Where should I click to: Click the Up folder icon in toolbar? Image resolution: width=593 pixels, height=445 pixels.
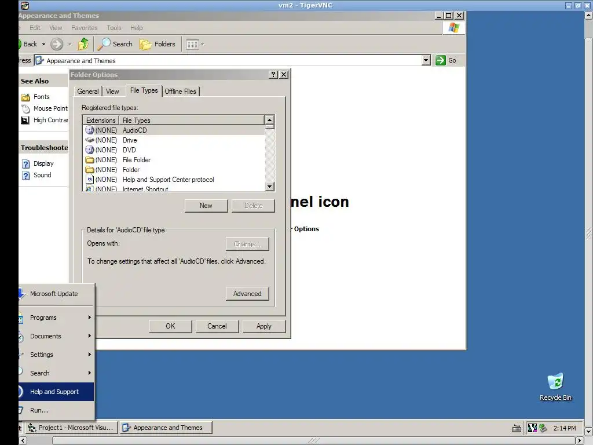(83, 44)
